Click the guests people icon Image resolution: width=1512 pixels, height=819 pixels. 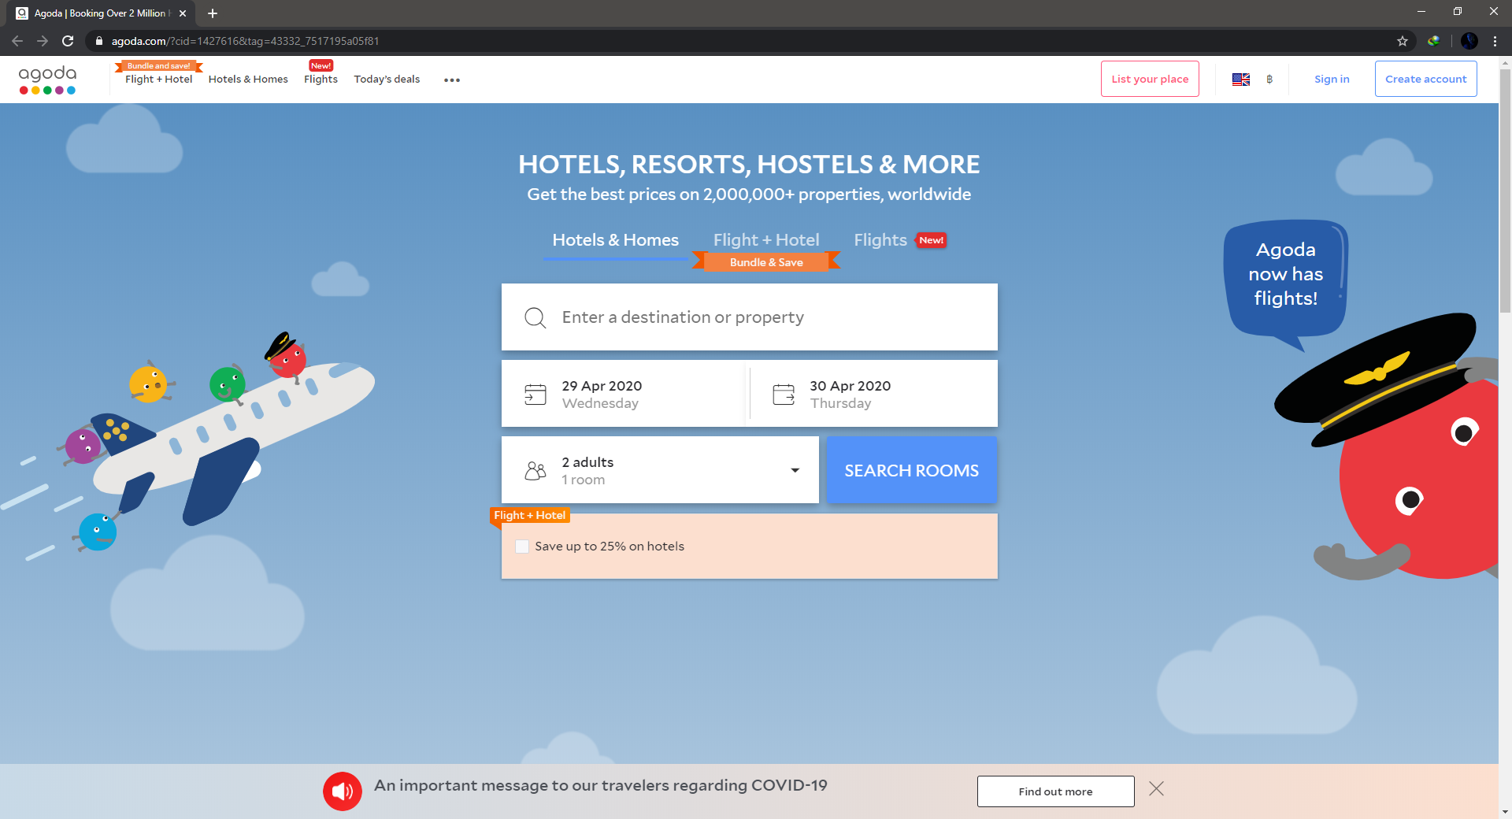click(535, 471)
